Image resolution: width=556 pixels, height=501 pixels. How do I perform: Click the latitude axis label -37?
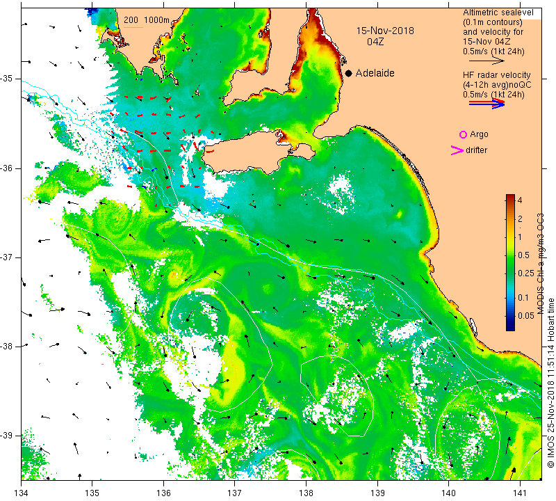tap(7, 257)
